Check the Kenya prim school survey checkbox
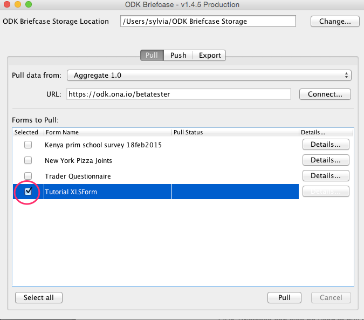Screen dimensions: 364x320 click(x=28, y=145)
